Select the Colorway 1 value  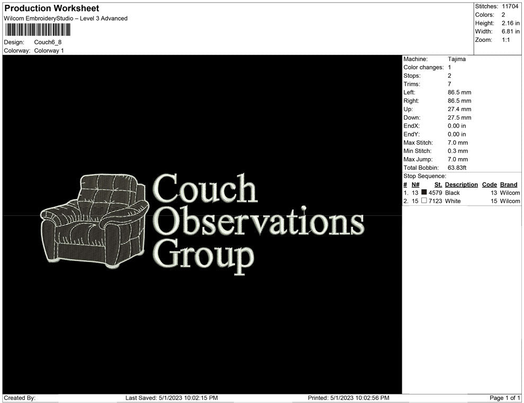pos(49,51)
